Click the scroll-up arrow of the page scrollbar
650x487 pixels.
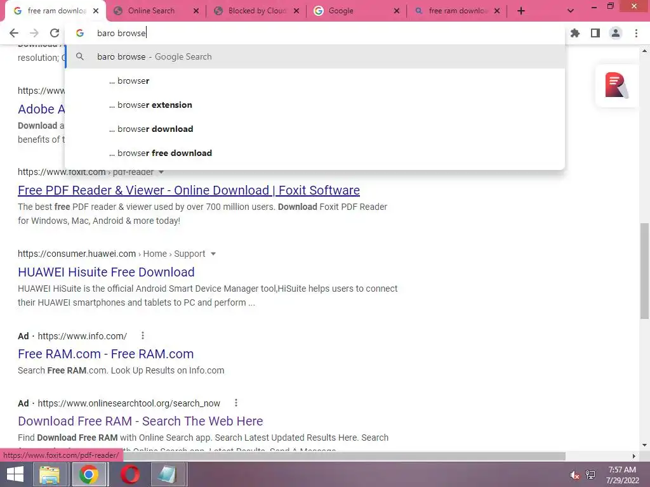click(644, 51)
